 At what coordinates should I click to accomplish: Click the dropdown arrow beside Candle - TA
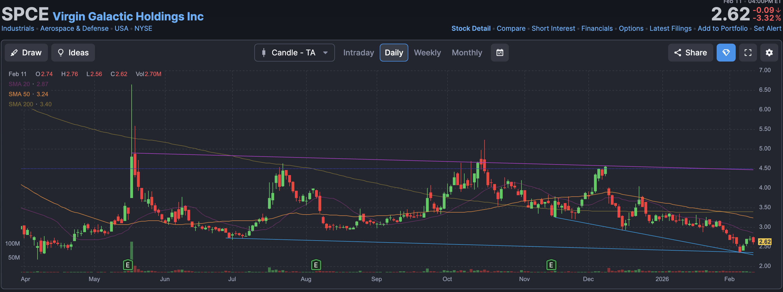point(325,53)
